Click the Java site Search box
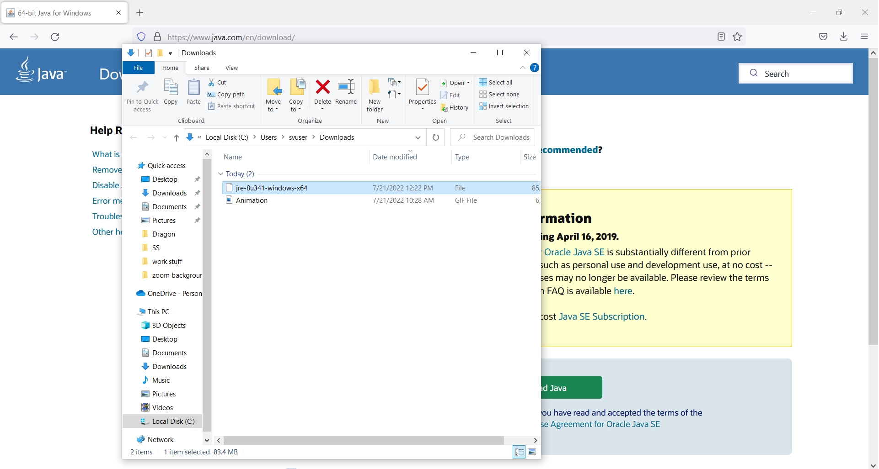This screenshot has height=469, width=879. (x=795, y=73)
